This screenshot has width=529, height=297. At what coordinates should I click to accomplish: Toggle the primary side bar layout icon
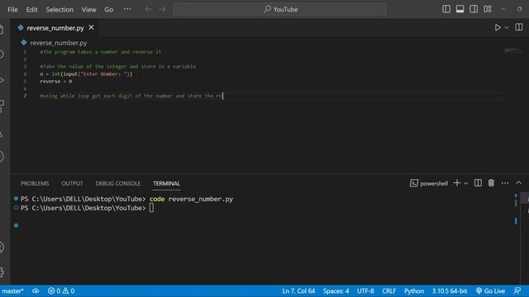[x=446, y=9]
